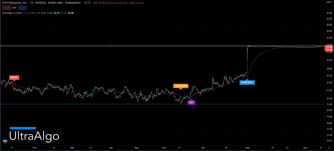Click the TradingView logo icon
This screenshot has height=151, width=334.
click(x=5, y=141)
